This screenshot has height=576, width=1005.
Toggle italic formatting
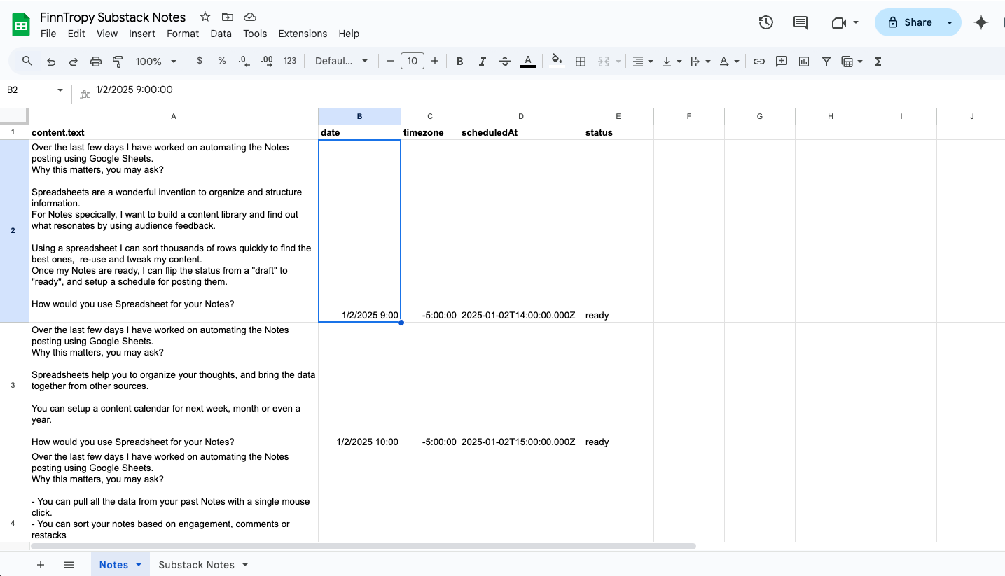[483, 62]
